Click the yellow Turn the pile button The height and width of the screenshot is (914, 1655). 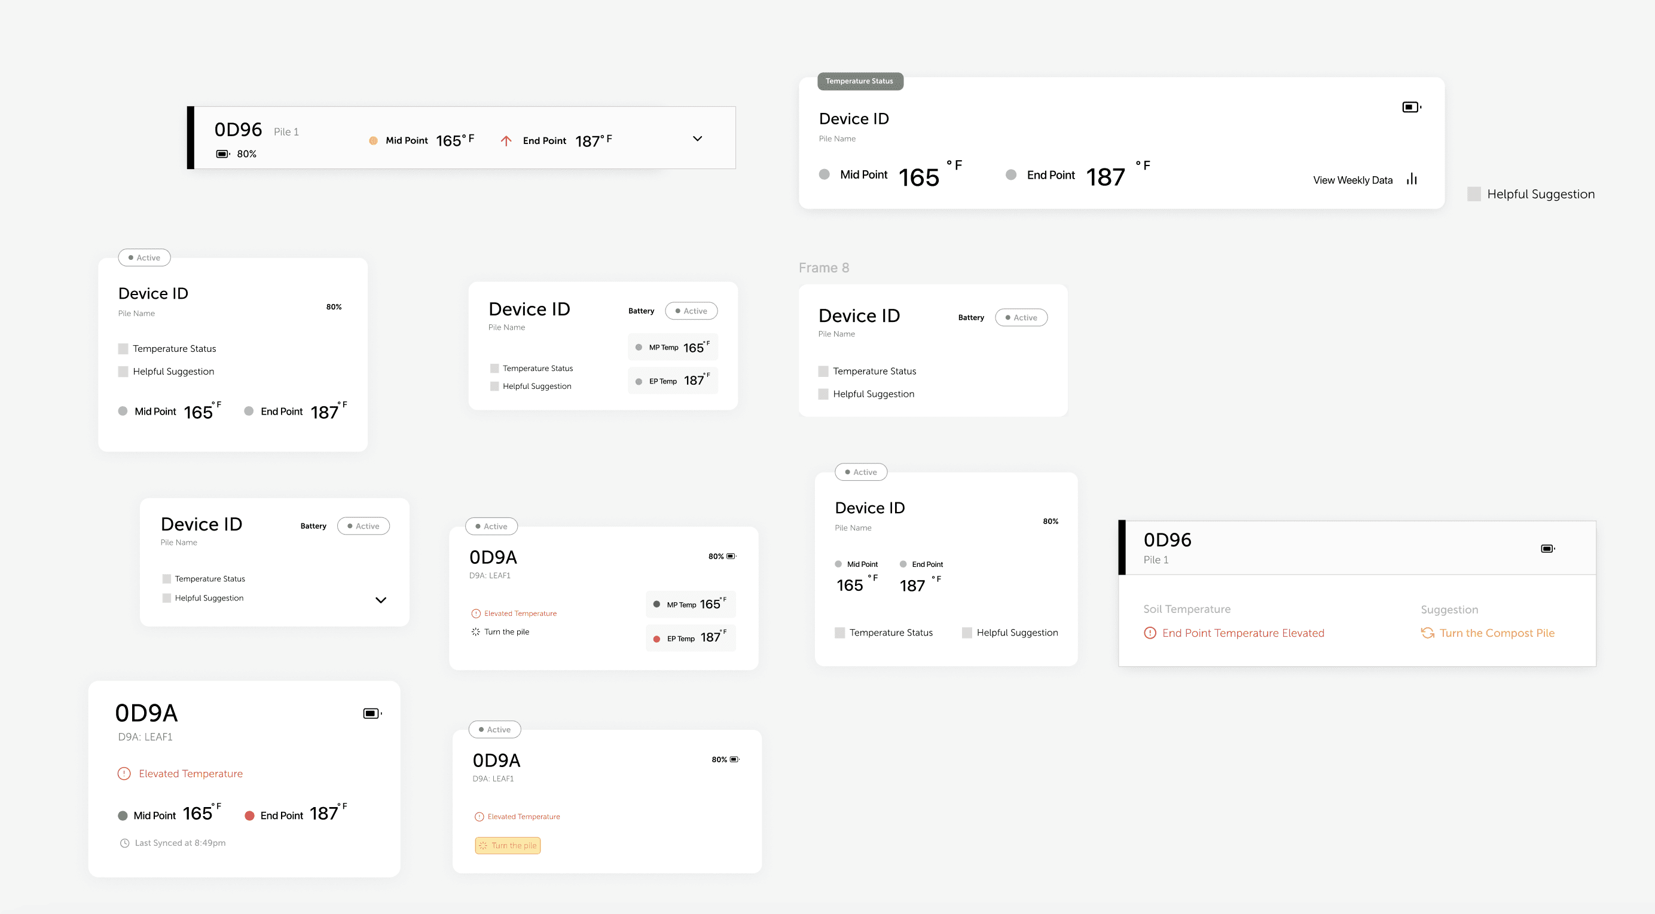pos(508,845)
